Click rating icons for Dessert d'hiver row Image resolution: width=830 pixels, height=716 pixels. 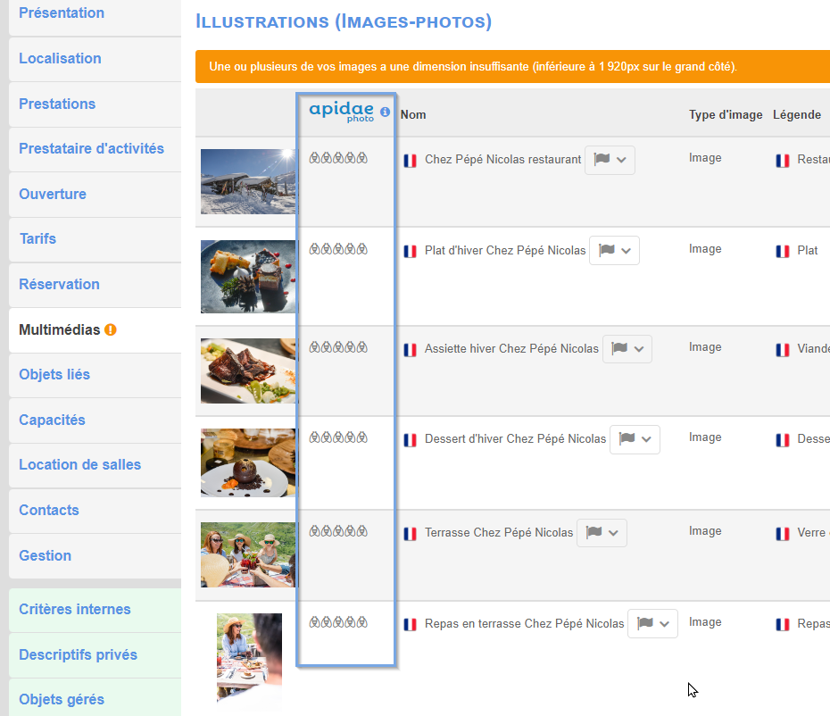[338, 437]
